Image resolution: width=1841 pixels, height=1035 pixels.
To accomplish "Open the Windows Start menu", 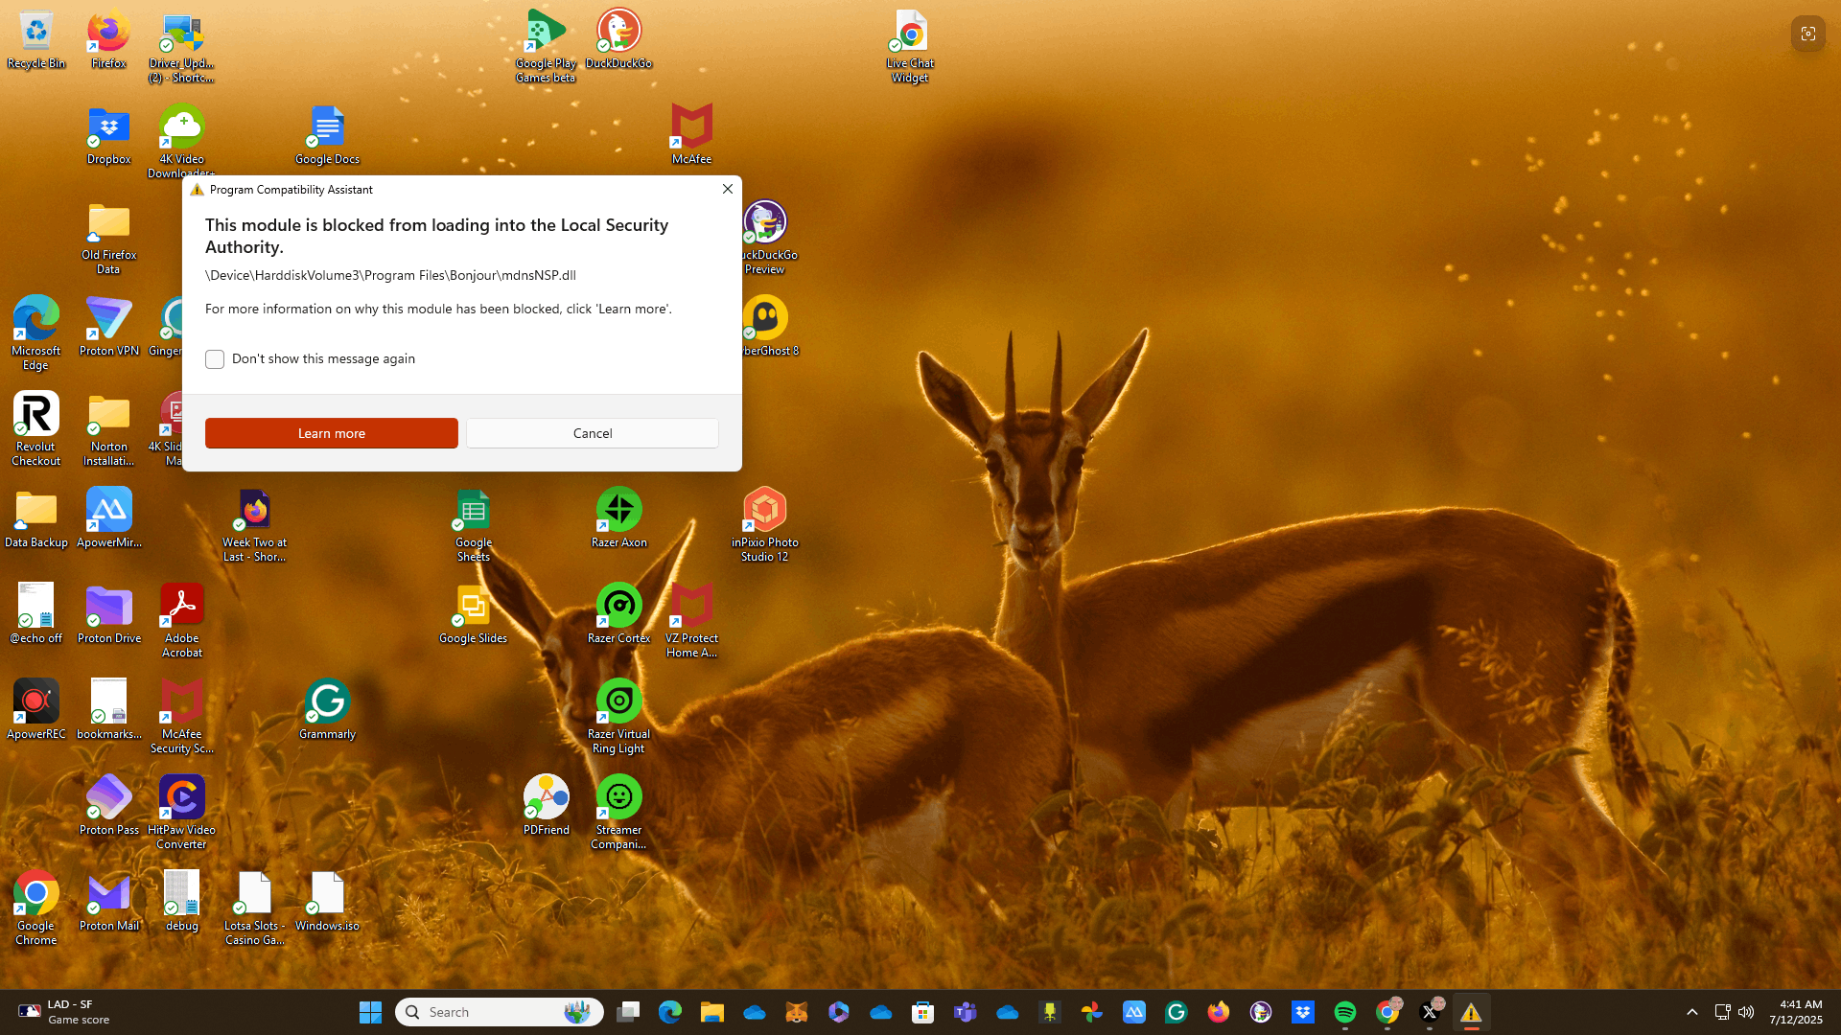I will [x=370, y=1012].
